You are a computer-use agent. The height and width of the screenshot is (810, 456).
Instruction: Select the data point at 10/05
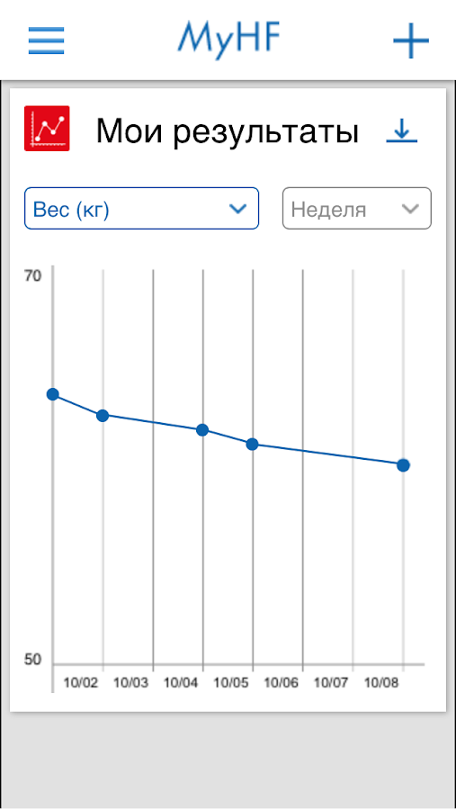click(x=252, y=445)
